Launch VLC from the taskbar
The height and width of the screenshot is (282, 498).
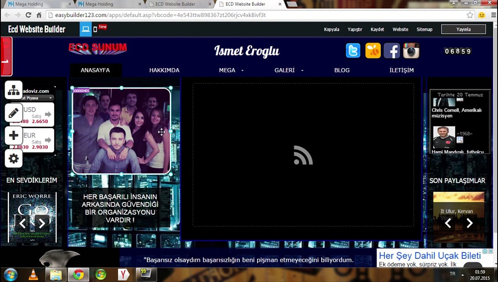[33, 275]
